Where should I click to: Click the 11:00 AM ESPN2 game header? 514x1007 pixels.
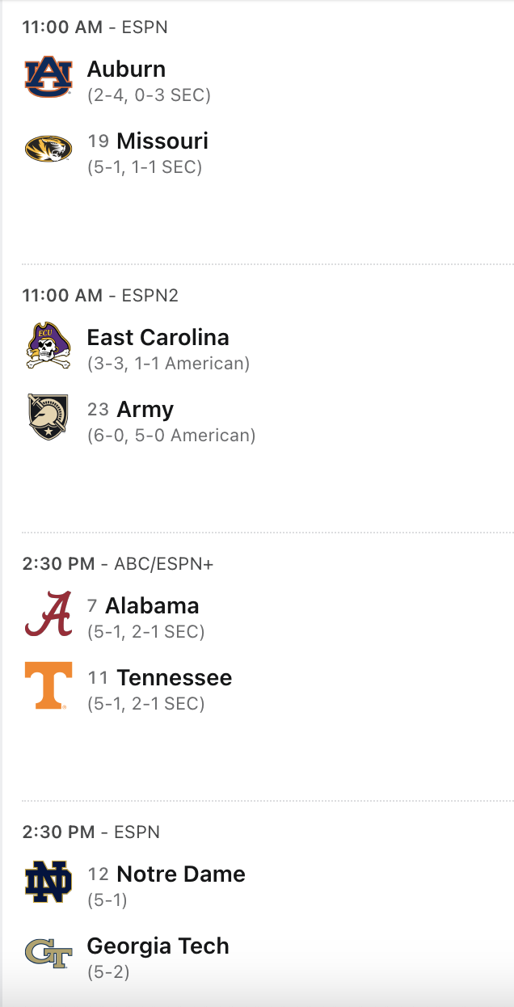click(100, 296)
